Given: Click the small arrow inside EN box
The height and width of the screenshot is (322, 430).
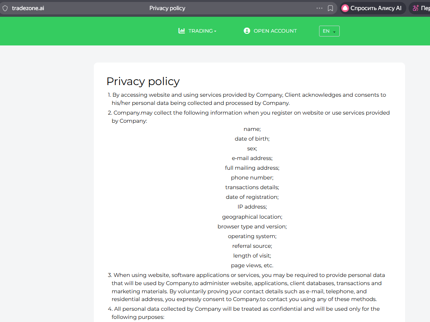Looking at the screenshot, I should pyautogui.click(x=334, y=32).
